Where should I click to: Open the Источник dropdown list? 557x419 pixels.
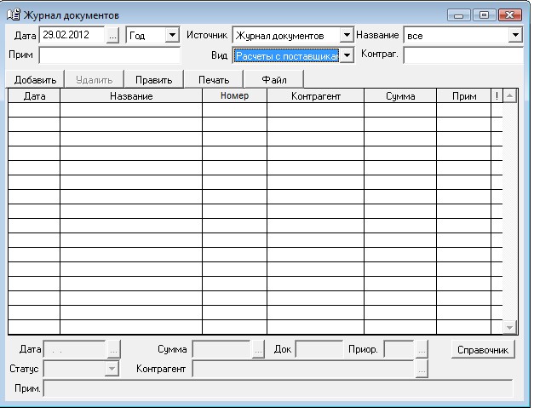(x=346, y=36)
